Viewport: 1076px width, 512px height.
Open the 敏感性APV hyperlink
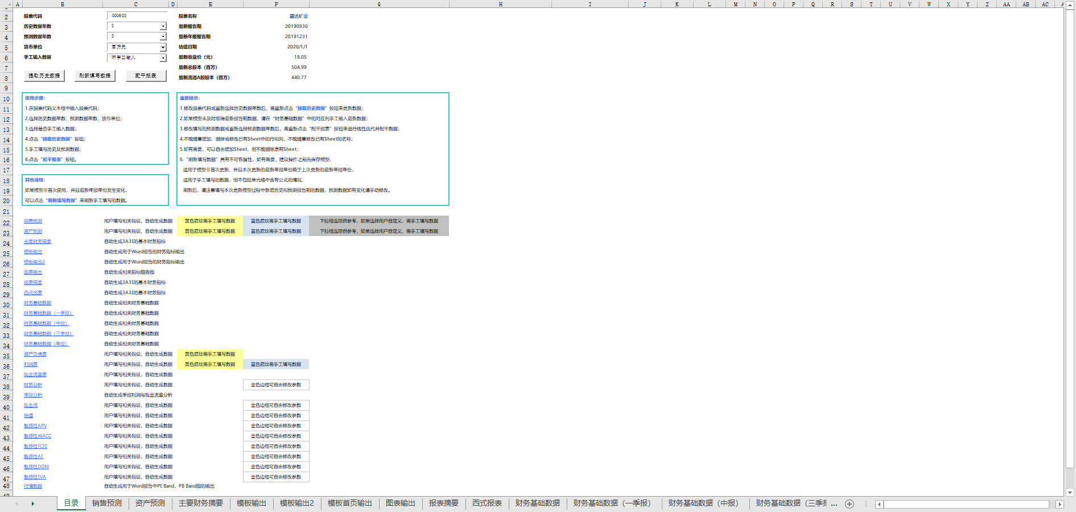[35, 426]
